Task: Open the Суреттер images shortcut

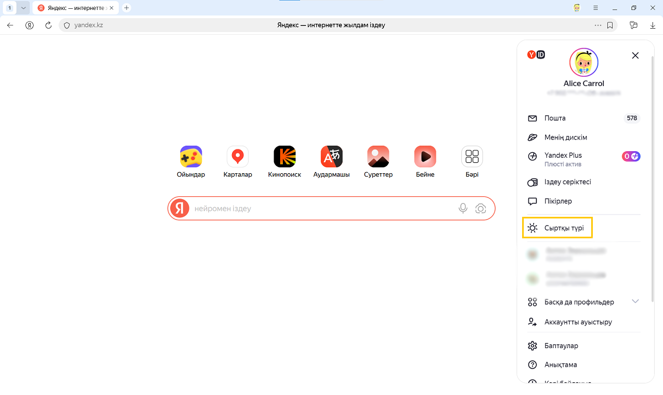Action: click(x=378, y=162)
